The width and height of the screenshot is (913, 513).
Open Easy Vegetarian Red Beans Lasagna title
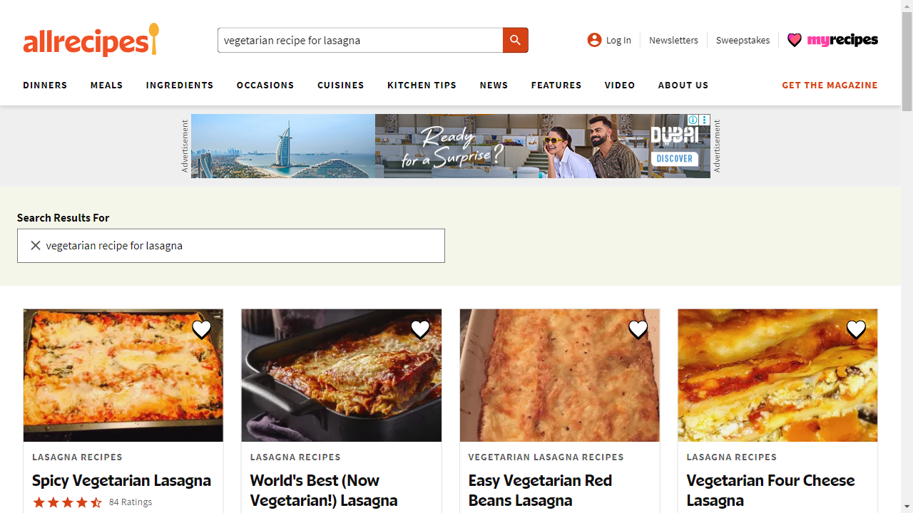(540, 490)
